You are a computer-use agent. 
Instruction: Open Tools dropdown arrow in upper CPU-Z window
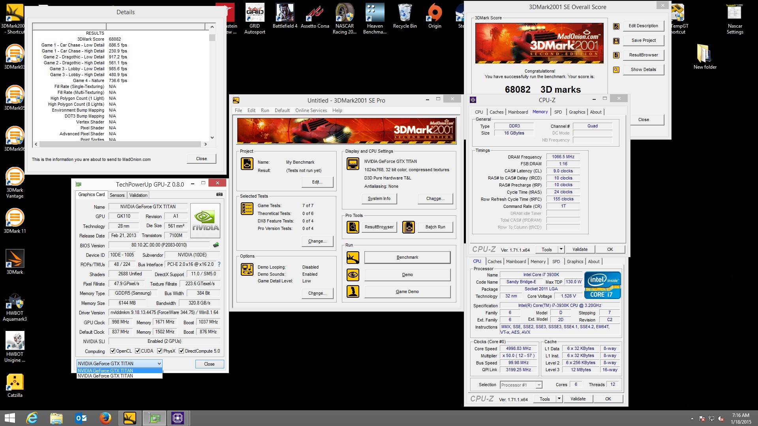[x=561, y=249]
